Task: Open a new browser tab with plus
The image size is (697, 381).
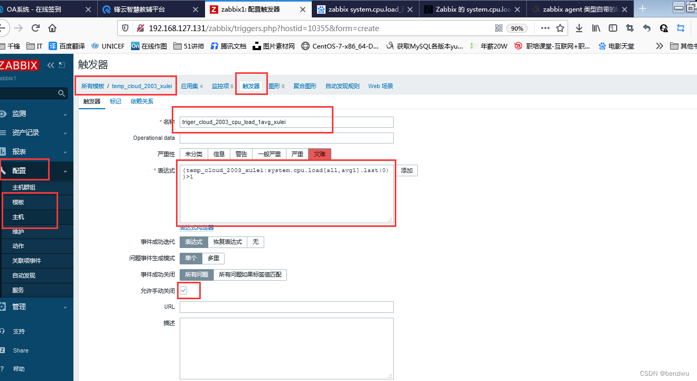Action: pos(643,8)
